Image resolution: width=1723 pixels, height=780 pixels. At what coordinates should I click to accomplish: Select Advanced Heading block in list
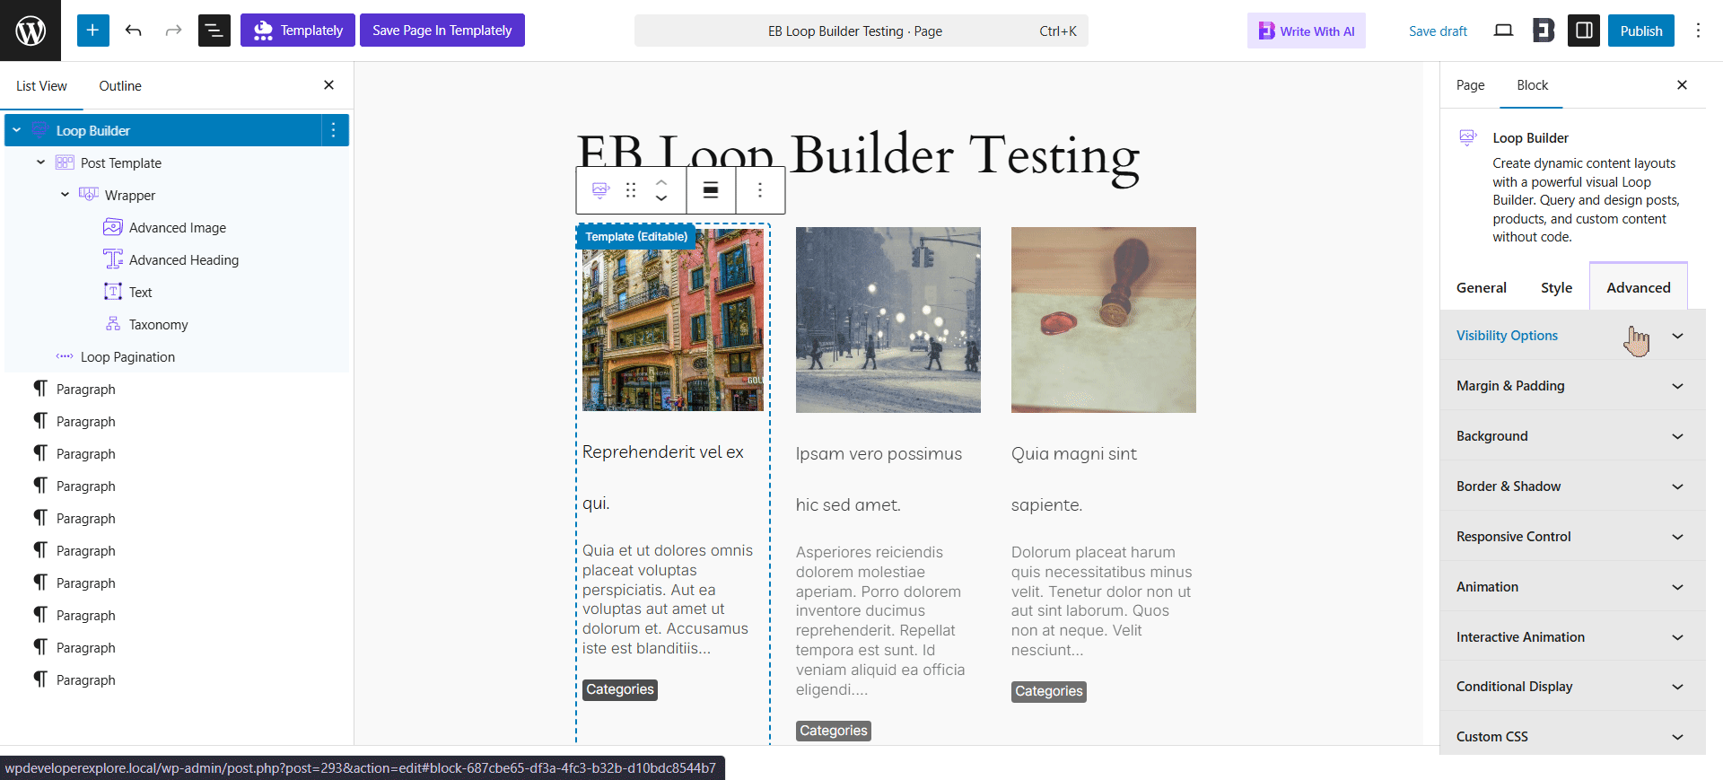184,260
